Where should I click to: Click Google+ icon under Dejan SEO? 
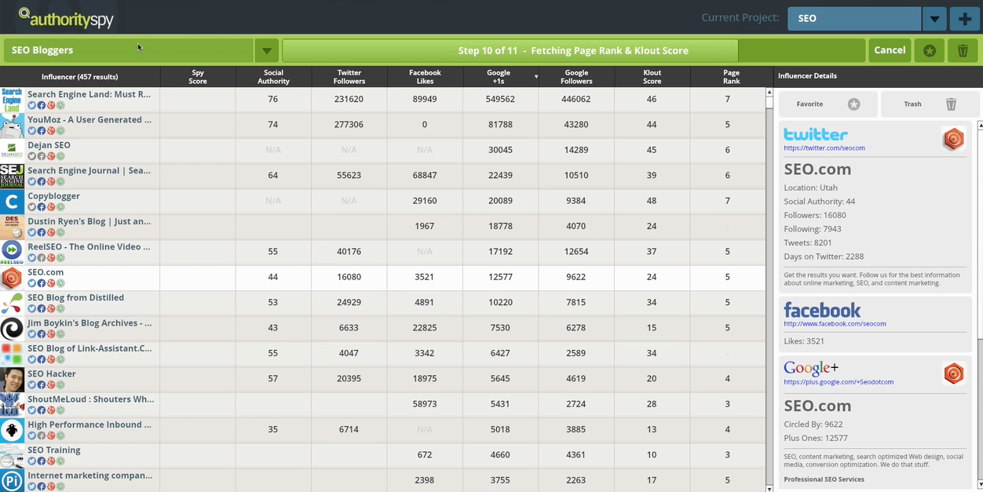[x=51, y=156]
